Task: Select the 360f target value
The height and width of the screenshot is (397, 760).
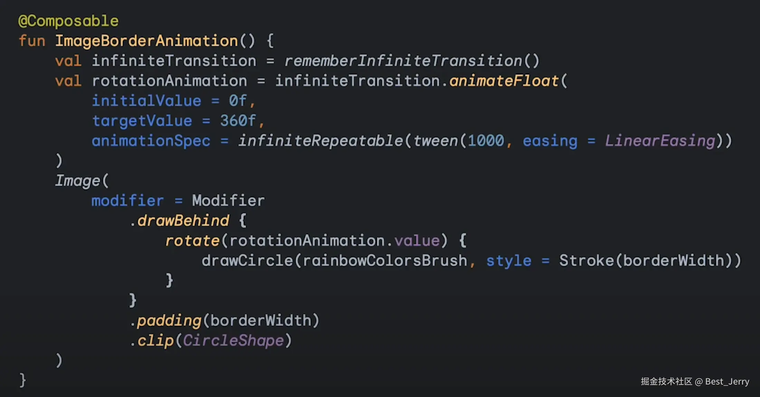Action: coord(238,121)
